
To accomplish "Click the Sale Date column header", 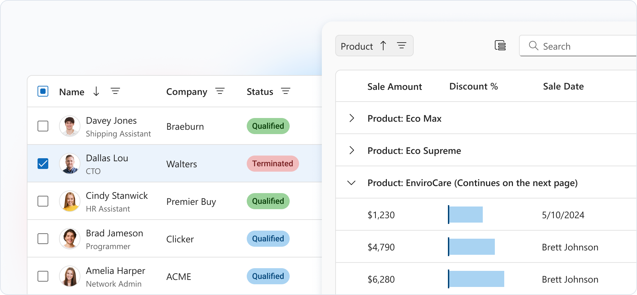I will coord(563,86).
